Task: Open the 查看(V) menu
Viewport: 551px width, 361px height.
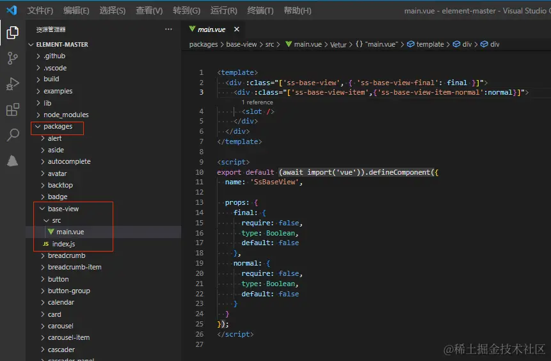Action: (149, 10)
